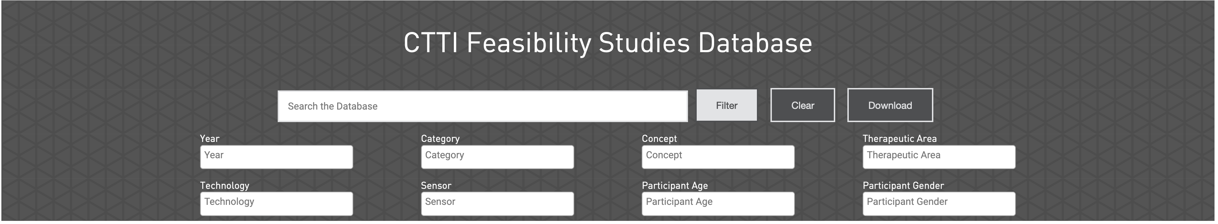Open the Participant Gender select box
The height and width of the screenshot is (224, 1218).
(939, 204)
